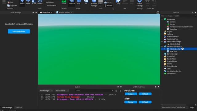The image size is (197, 111).
Task: Toggle the Join Surfaces option
Action: click(x=51, y=6)
